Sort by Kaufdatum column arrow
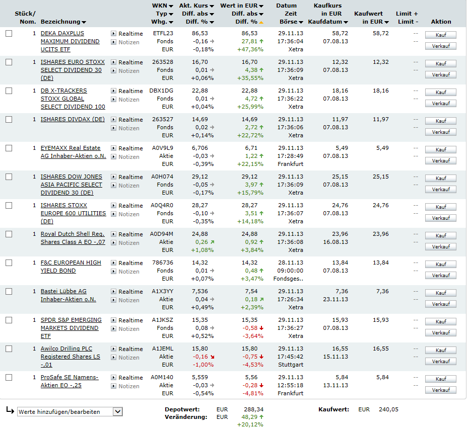This screenshot has height=435, width=468. coord(346,22)
